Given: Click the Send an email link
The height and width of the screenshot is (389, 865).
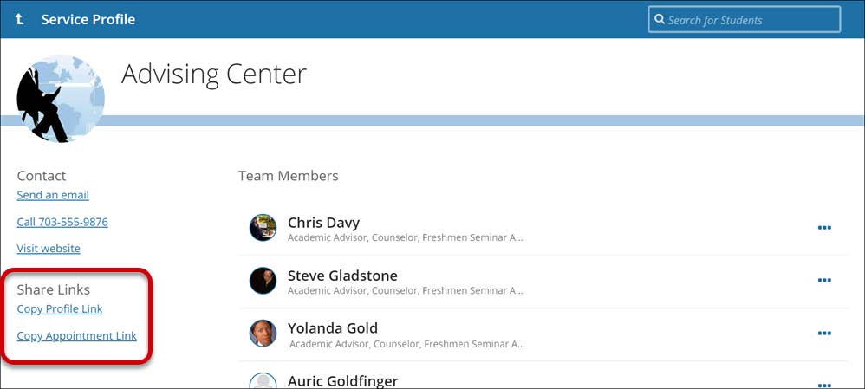Looking at the screenshot, I should click(x=53, y=195).
